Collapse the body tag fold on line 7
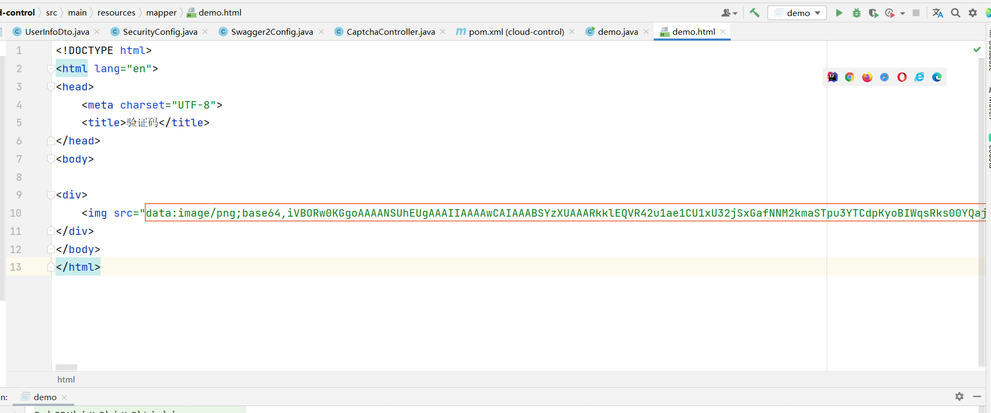The image size is (991, 413). [51, 159]
